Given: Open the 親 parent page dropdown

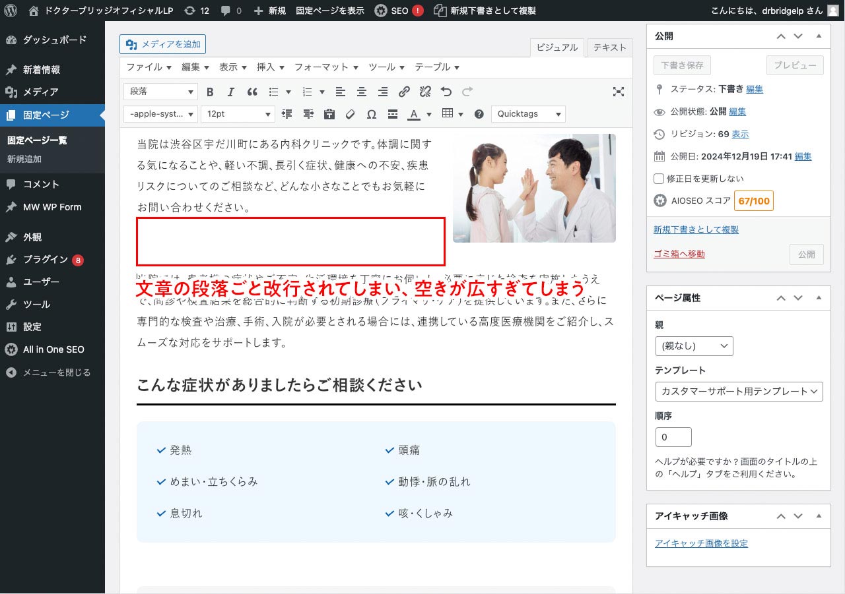Looking at the screenshot, I should (694, 346).
